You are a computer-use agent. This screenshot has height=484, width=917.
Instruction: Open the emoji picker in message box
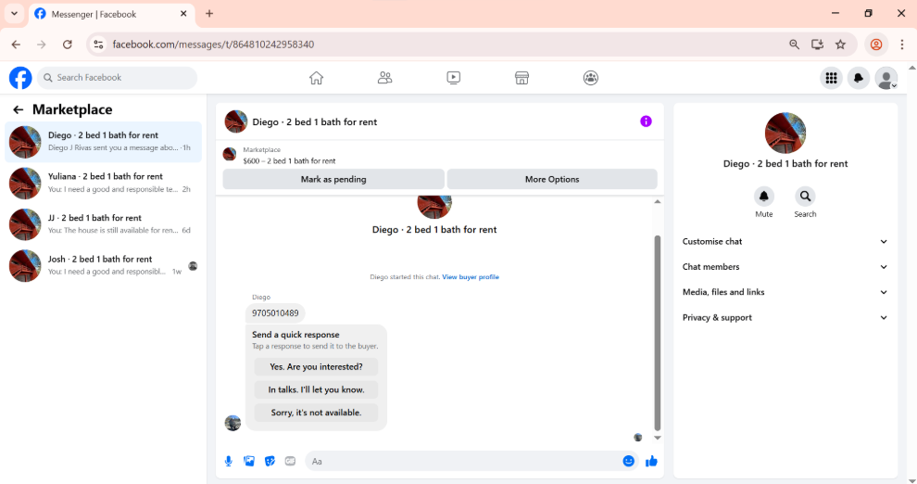pos(629,461)
